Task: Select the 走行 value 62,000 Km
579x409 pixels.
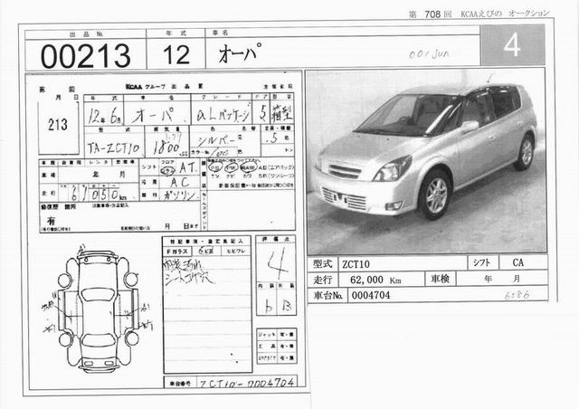Action: pyautogui.click(x=375, y=280)
